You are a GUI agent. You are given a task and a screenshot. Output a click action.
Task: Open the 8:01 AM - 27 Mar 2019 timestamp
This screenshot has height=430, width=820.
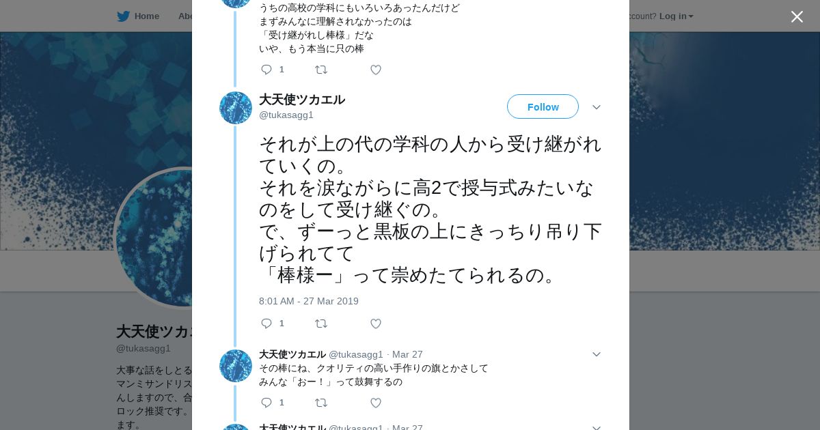(309, 301)
